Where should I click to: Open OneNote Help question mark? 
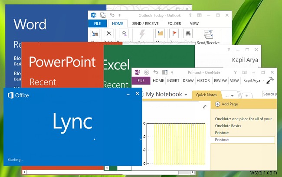235,72
